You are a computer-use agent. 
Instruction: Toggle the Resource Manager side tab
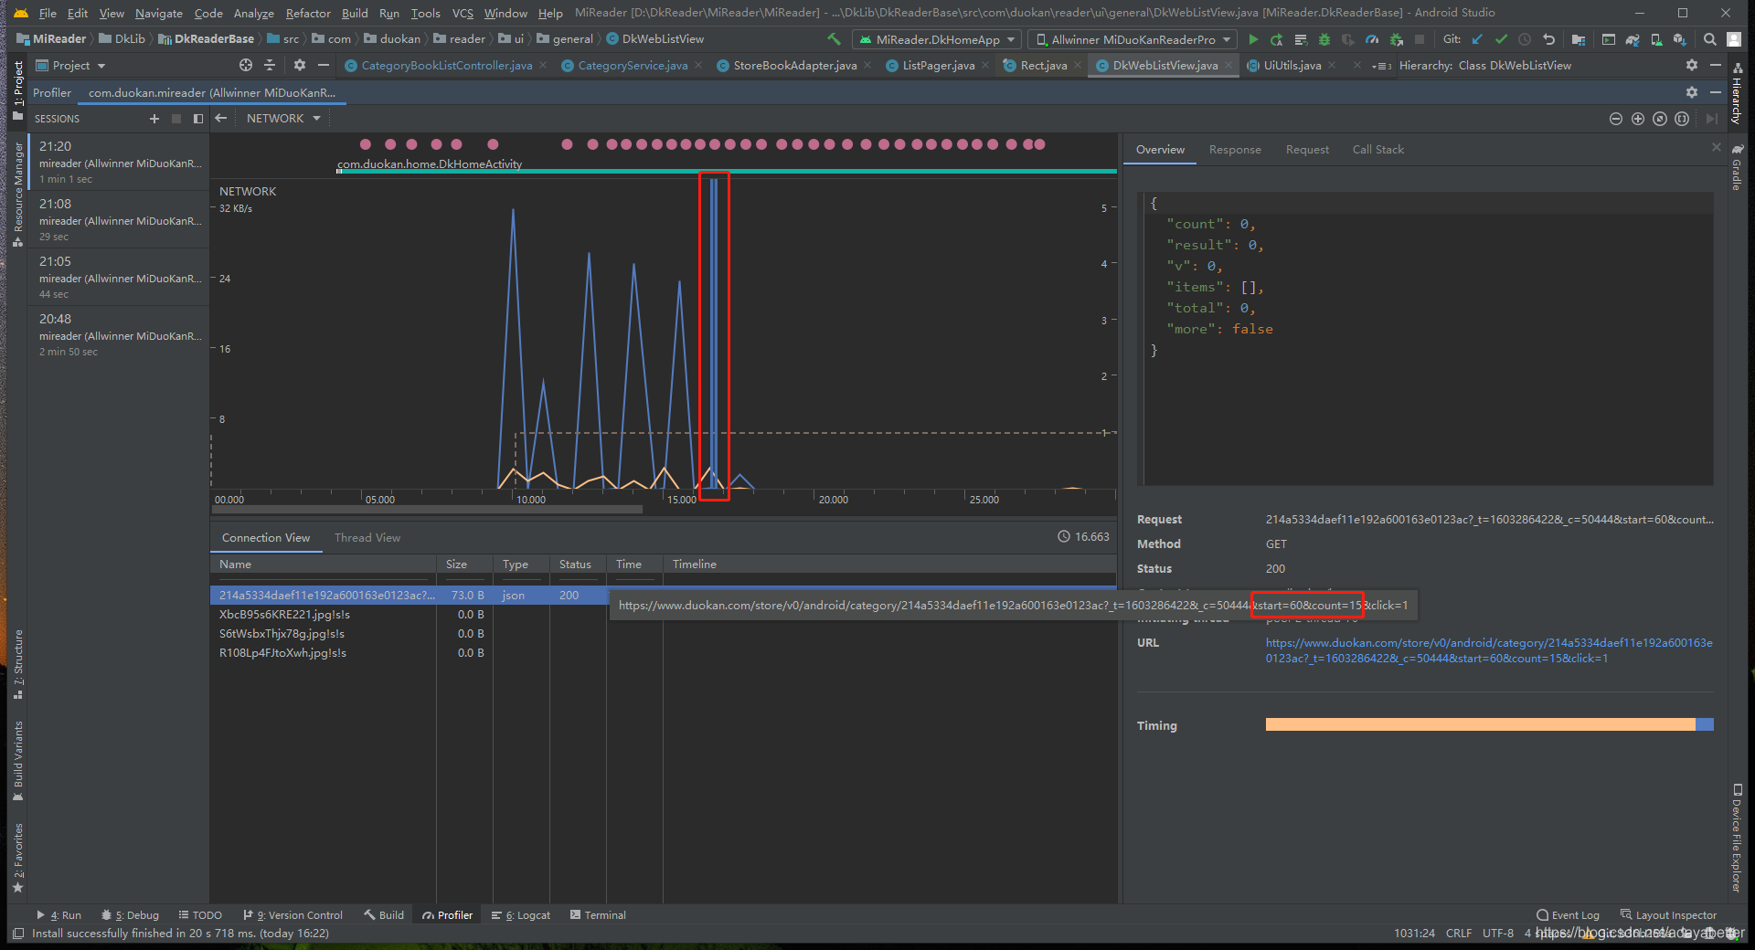click(x=17, y=194)
